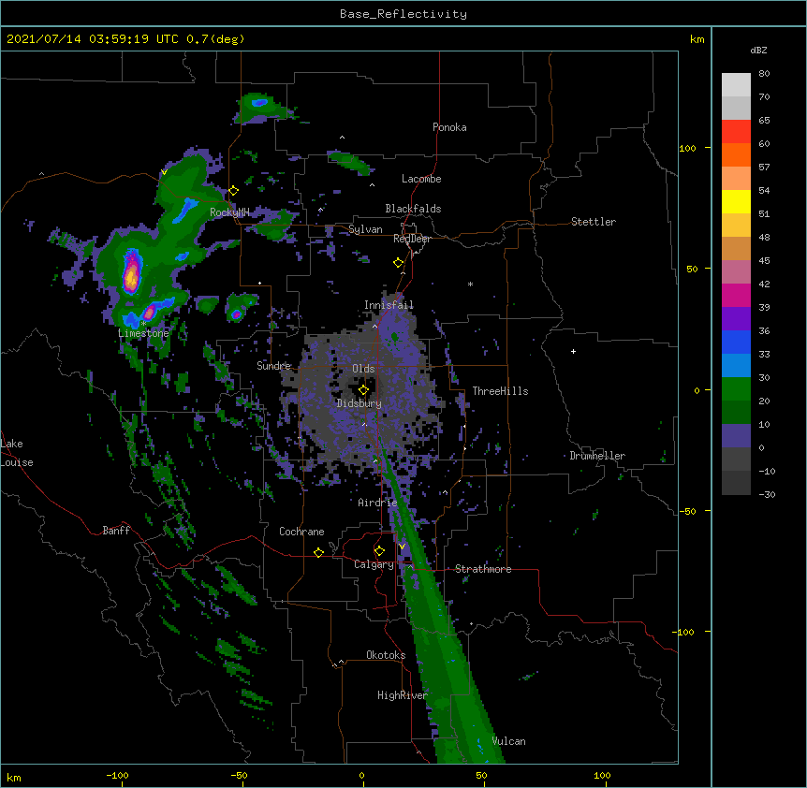This screenshot has width=807, height=788.
Task: Click the RockyMH label
Action: (229, 212)
